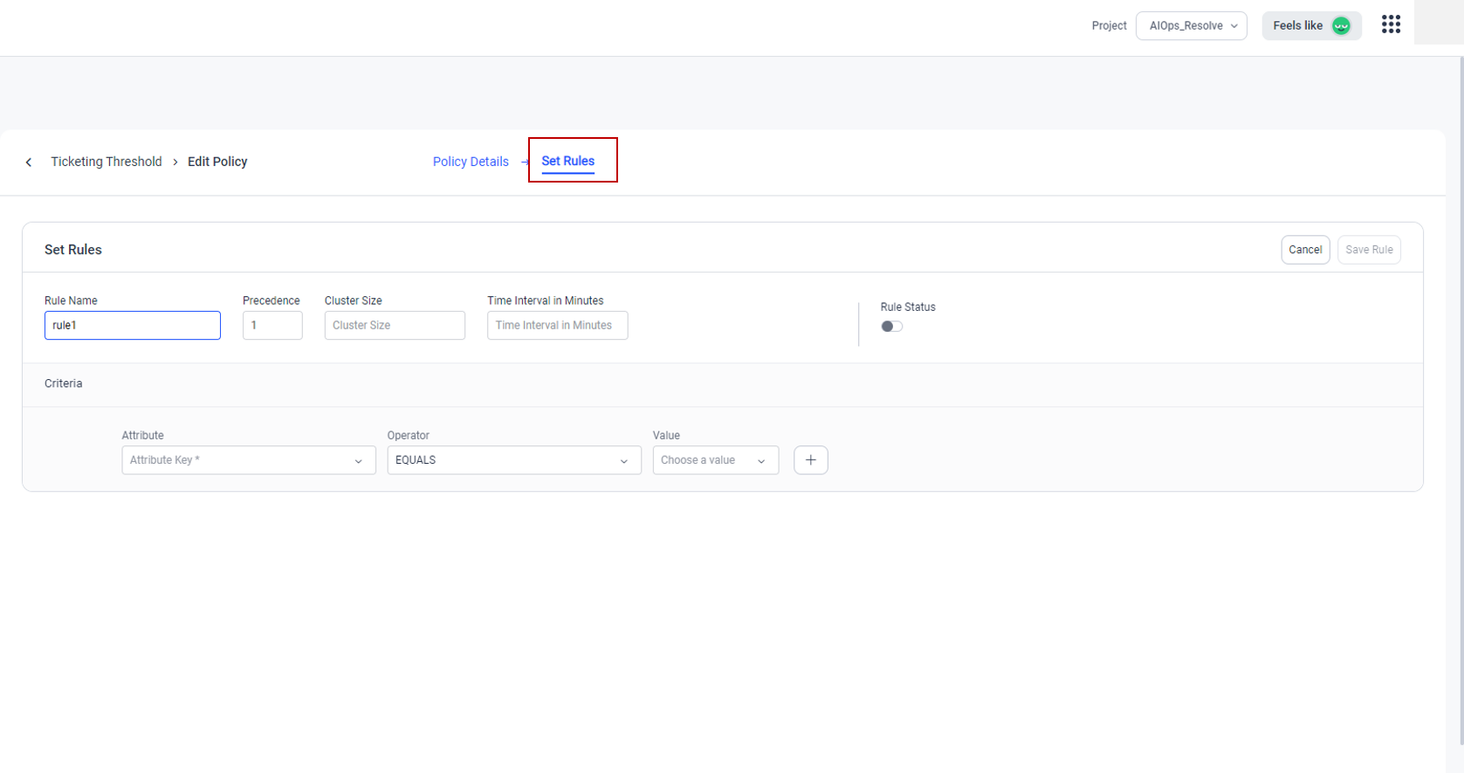The height and width of the screenshot is (773, 1464).
Task: Click the green smiley face icon
Action: (1341, 26)
